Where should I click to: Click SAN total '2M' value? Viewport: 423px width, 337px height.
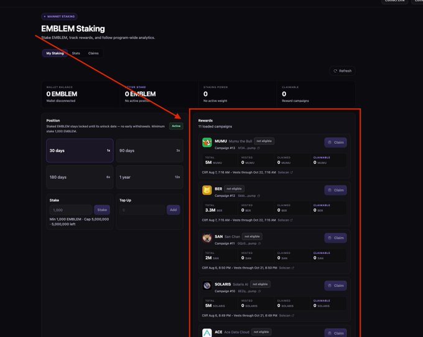(x=208, y=258)
